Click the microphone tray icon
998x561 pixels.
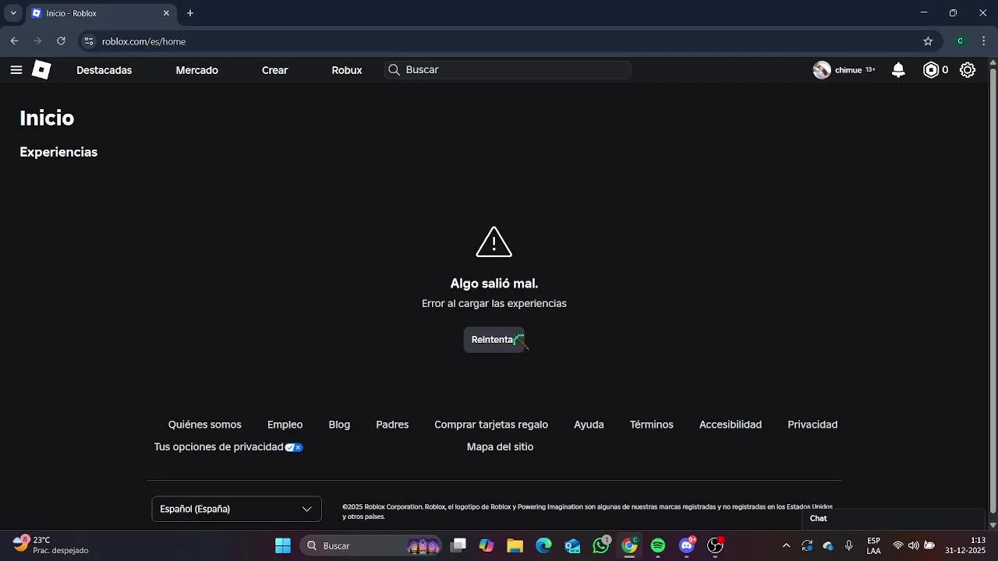coord(849,545)
